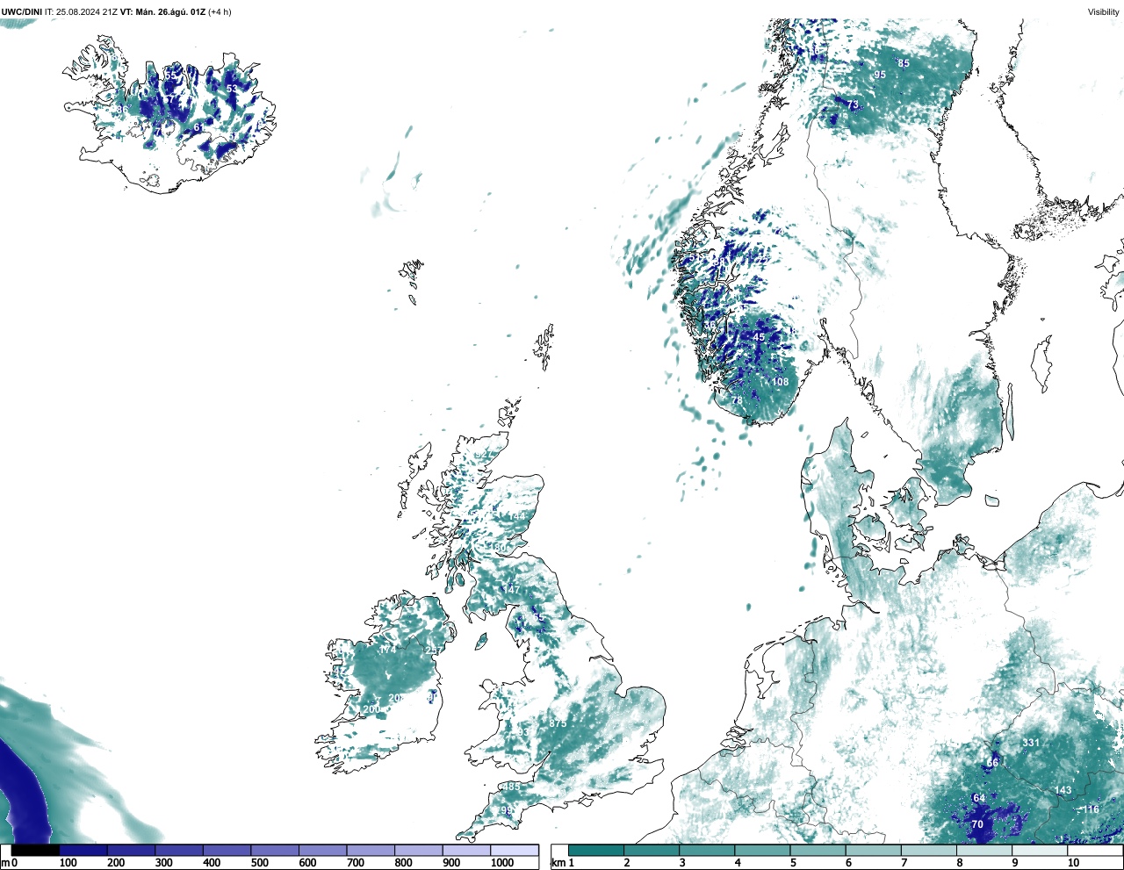Click the UWC/DINI model label
This screenshot has height=870, width=1124.
click(x=22, y=12)
